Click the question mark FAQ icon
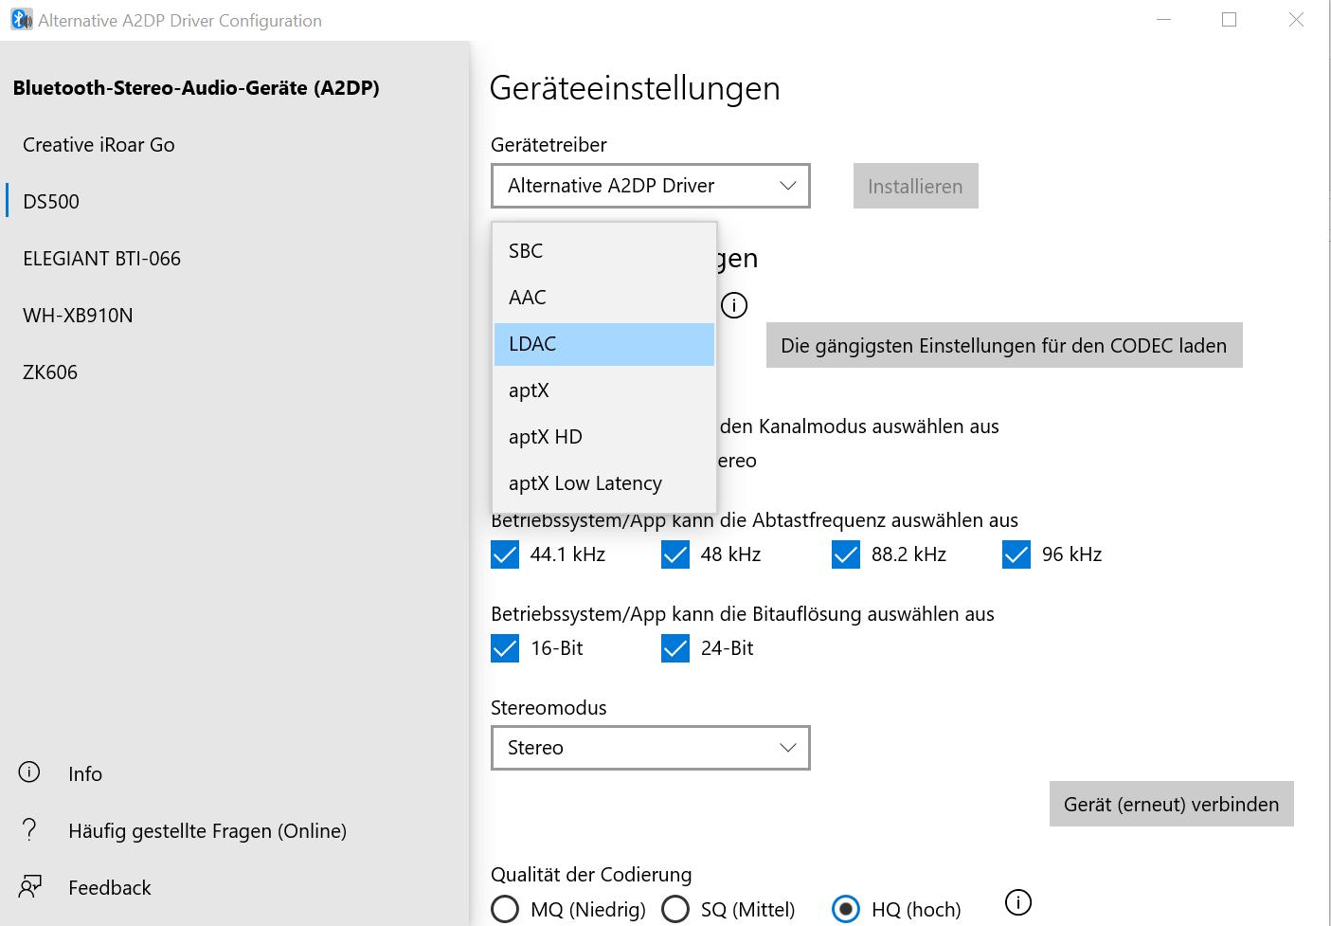The width and height of the screenshot is (1331, 926). tap(29, 830)
